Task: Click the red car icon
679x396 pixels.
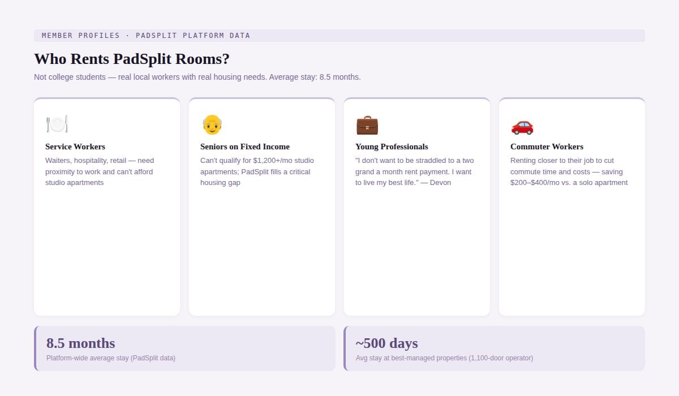Action: [522, 126]
